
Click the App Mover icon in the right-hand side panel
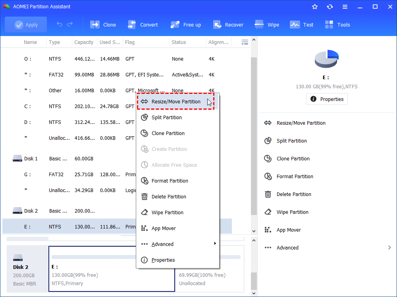coord(268,230)
